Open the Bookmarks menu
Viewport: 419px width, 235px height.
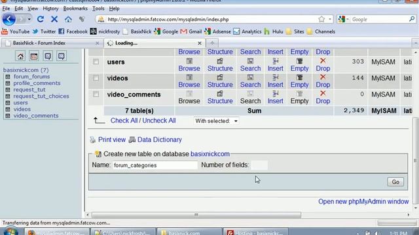(75, 8)
